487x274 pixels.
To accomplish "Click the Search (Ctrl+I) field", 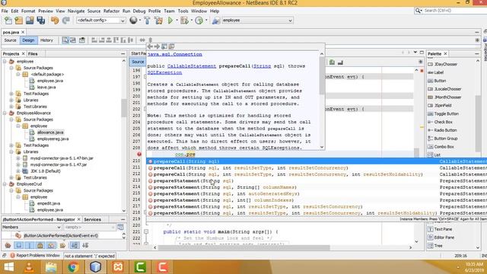I will click(x=454, y=11).
